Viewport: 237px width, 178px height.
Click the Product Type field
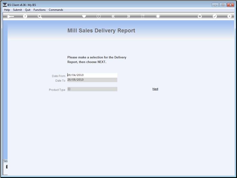point(92,89)
